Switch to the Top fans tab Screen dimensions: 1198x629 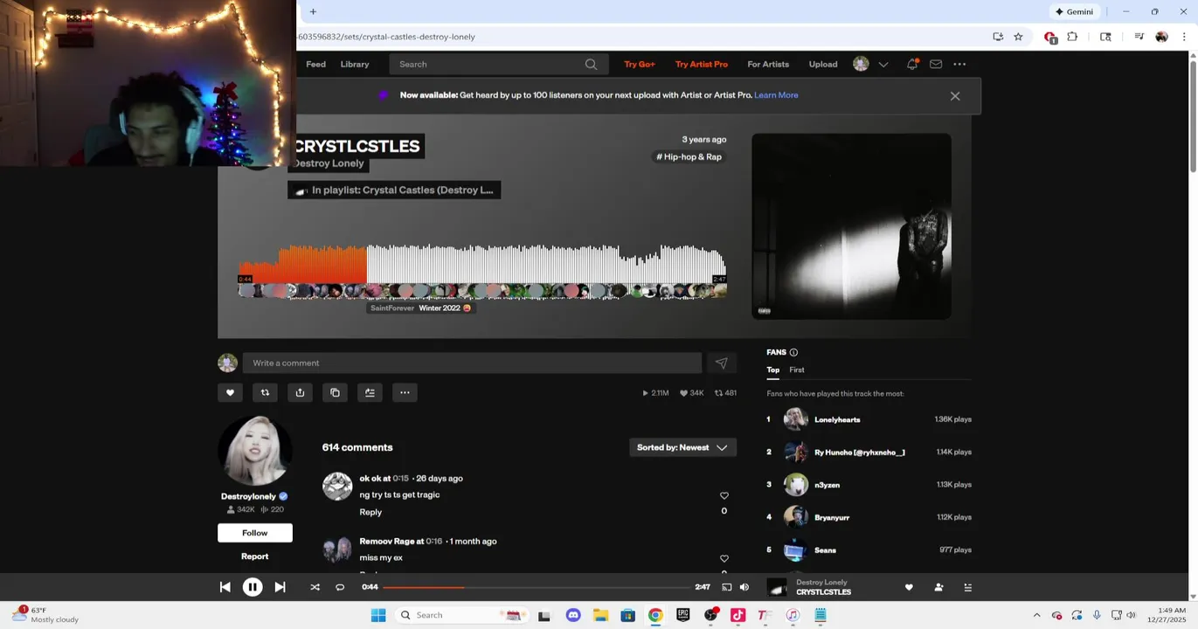tap(773, 370)
